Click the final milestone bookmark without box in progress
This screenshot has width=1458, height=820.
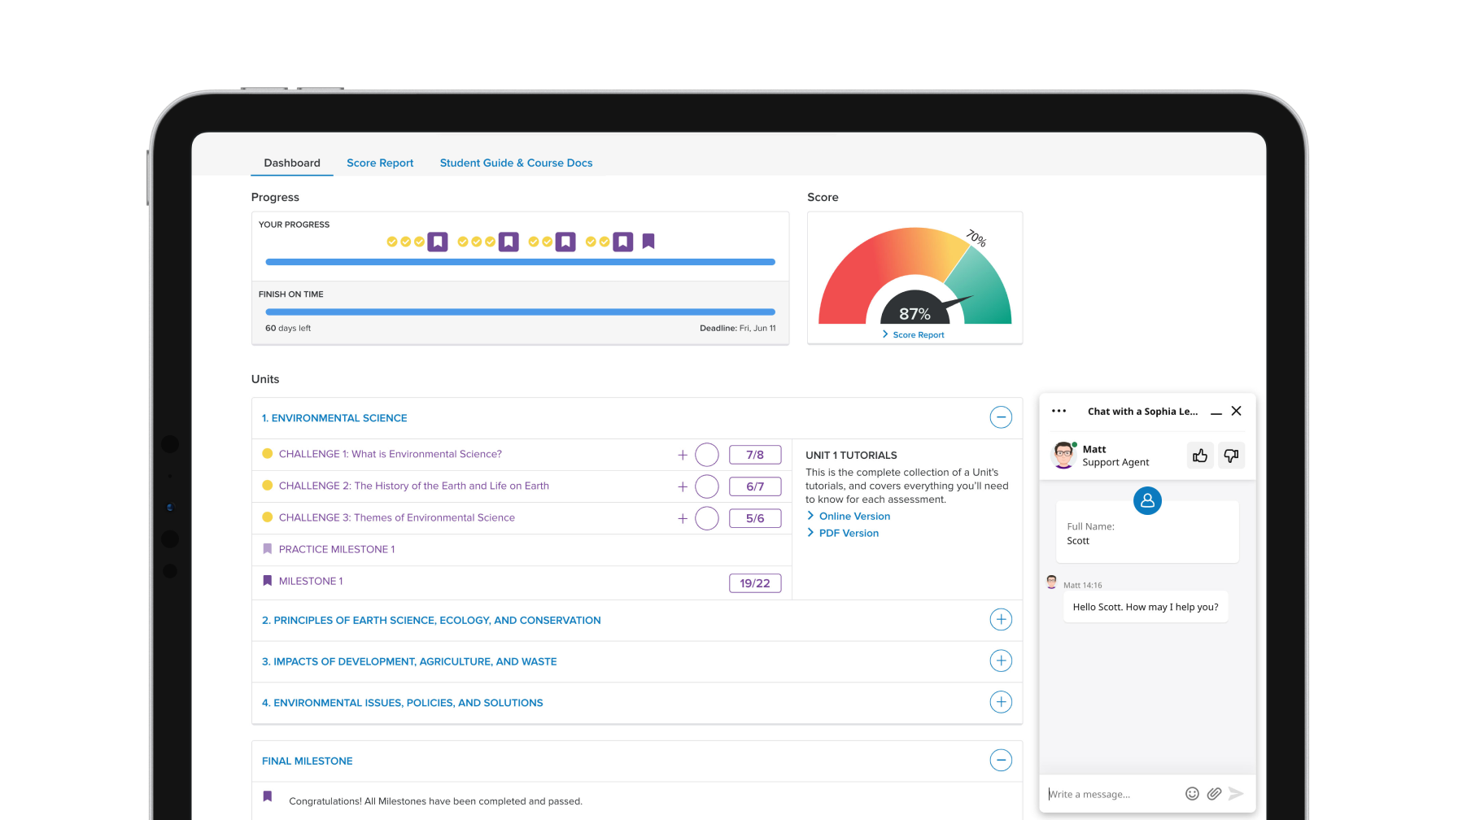[648, 242]
